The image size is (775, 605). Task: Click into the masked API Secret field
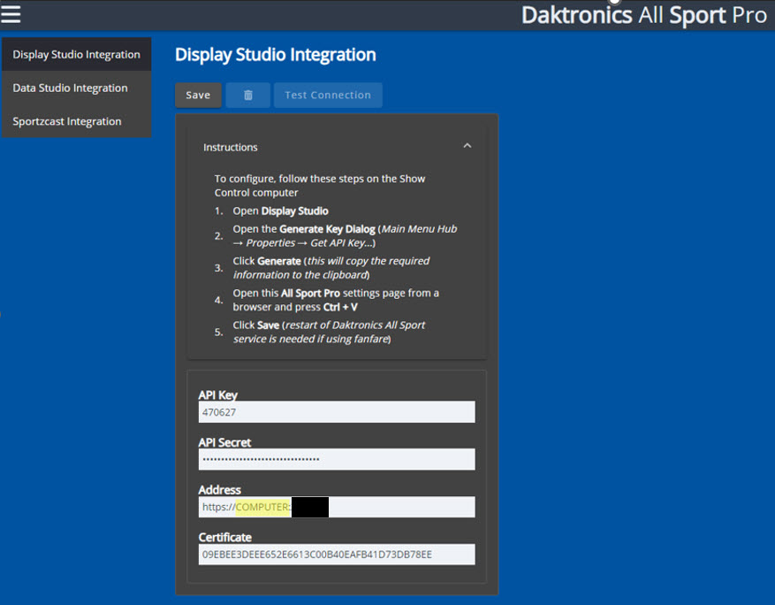(x=337, y=459)
